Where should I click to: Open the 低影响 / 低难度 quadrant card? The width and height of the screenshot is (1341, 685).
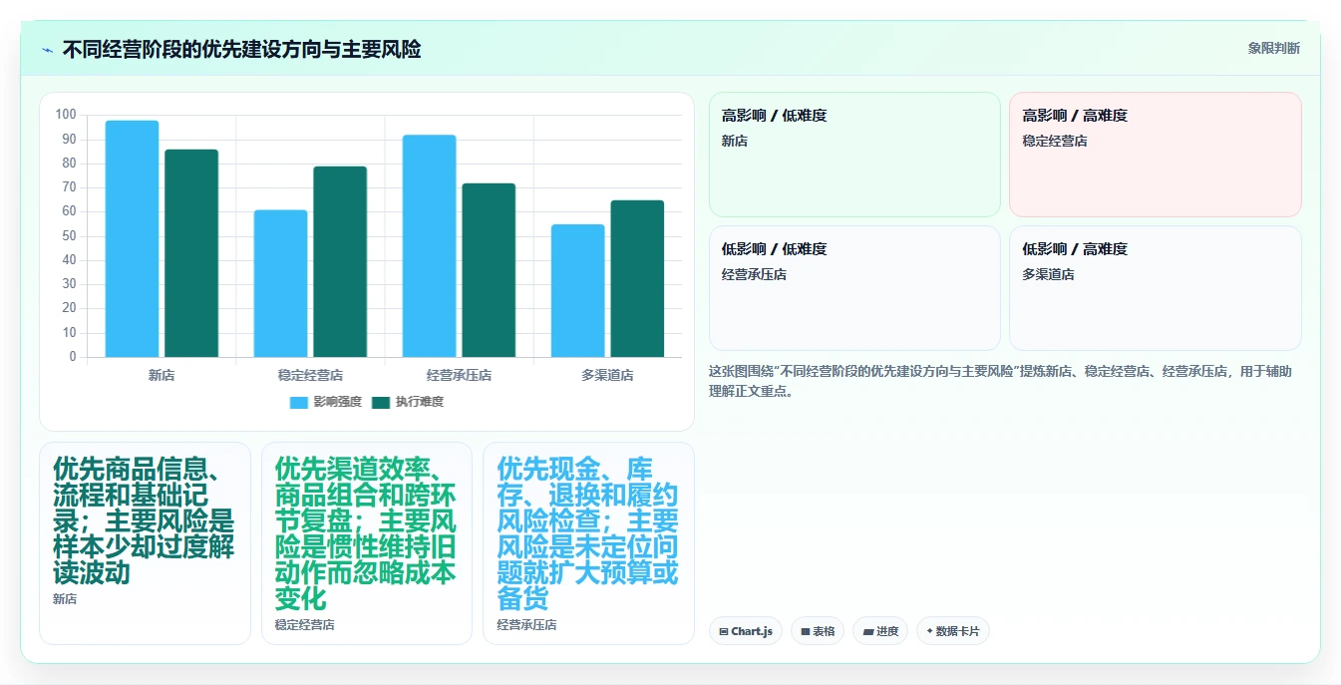point(854,288)
